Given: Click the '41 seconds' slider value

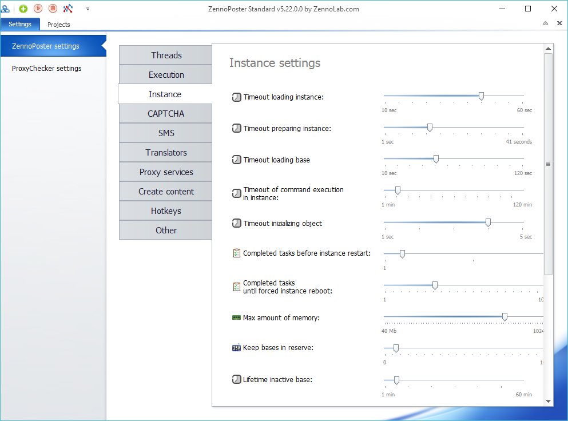Looking at the screenshot, I should click(519, 142).
